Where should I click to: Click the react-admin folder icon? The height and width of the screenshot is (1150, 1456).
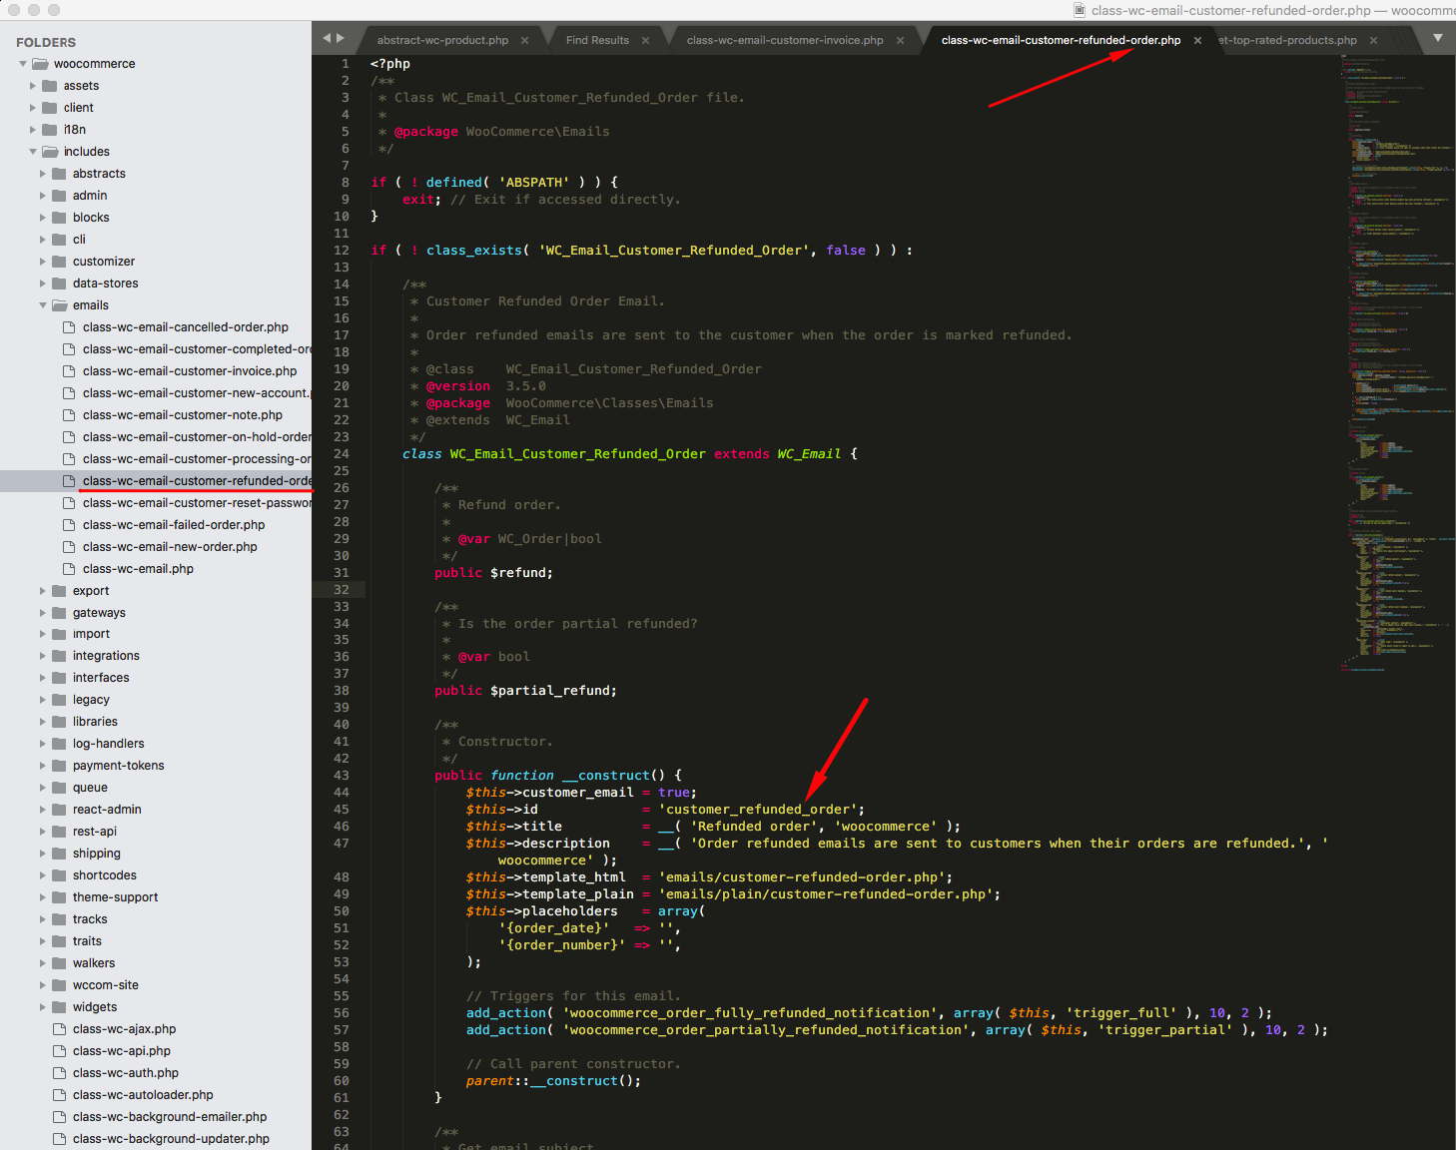[x=59, y=810]
